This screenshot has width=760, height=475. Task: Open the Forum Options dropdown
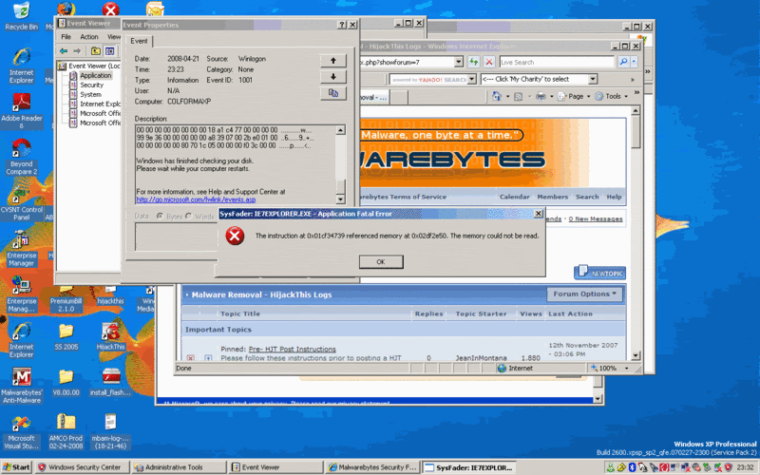584,294
